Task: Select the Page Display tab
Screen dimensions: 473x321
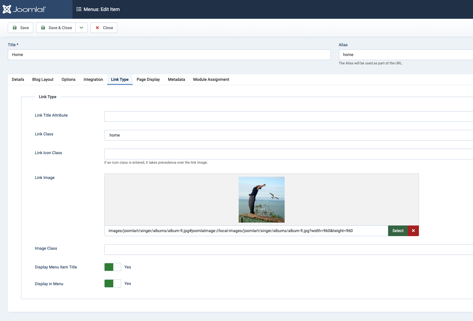Action: 148,79
